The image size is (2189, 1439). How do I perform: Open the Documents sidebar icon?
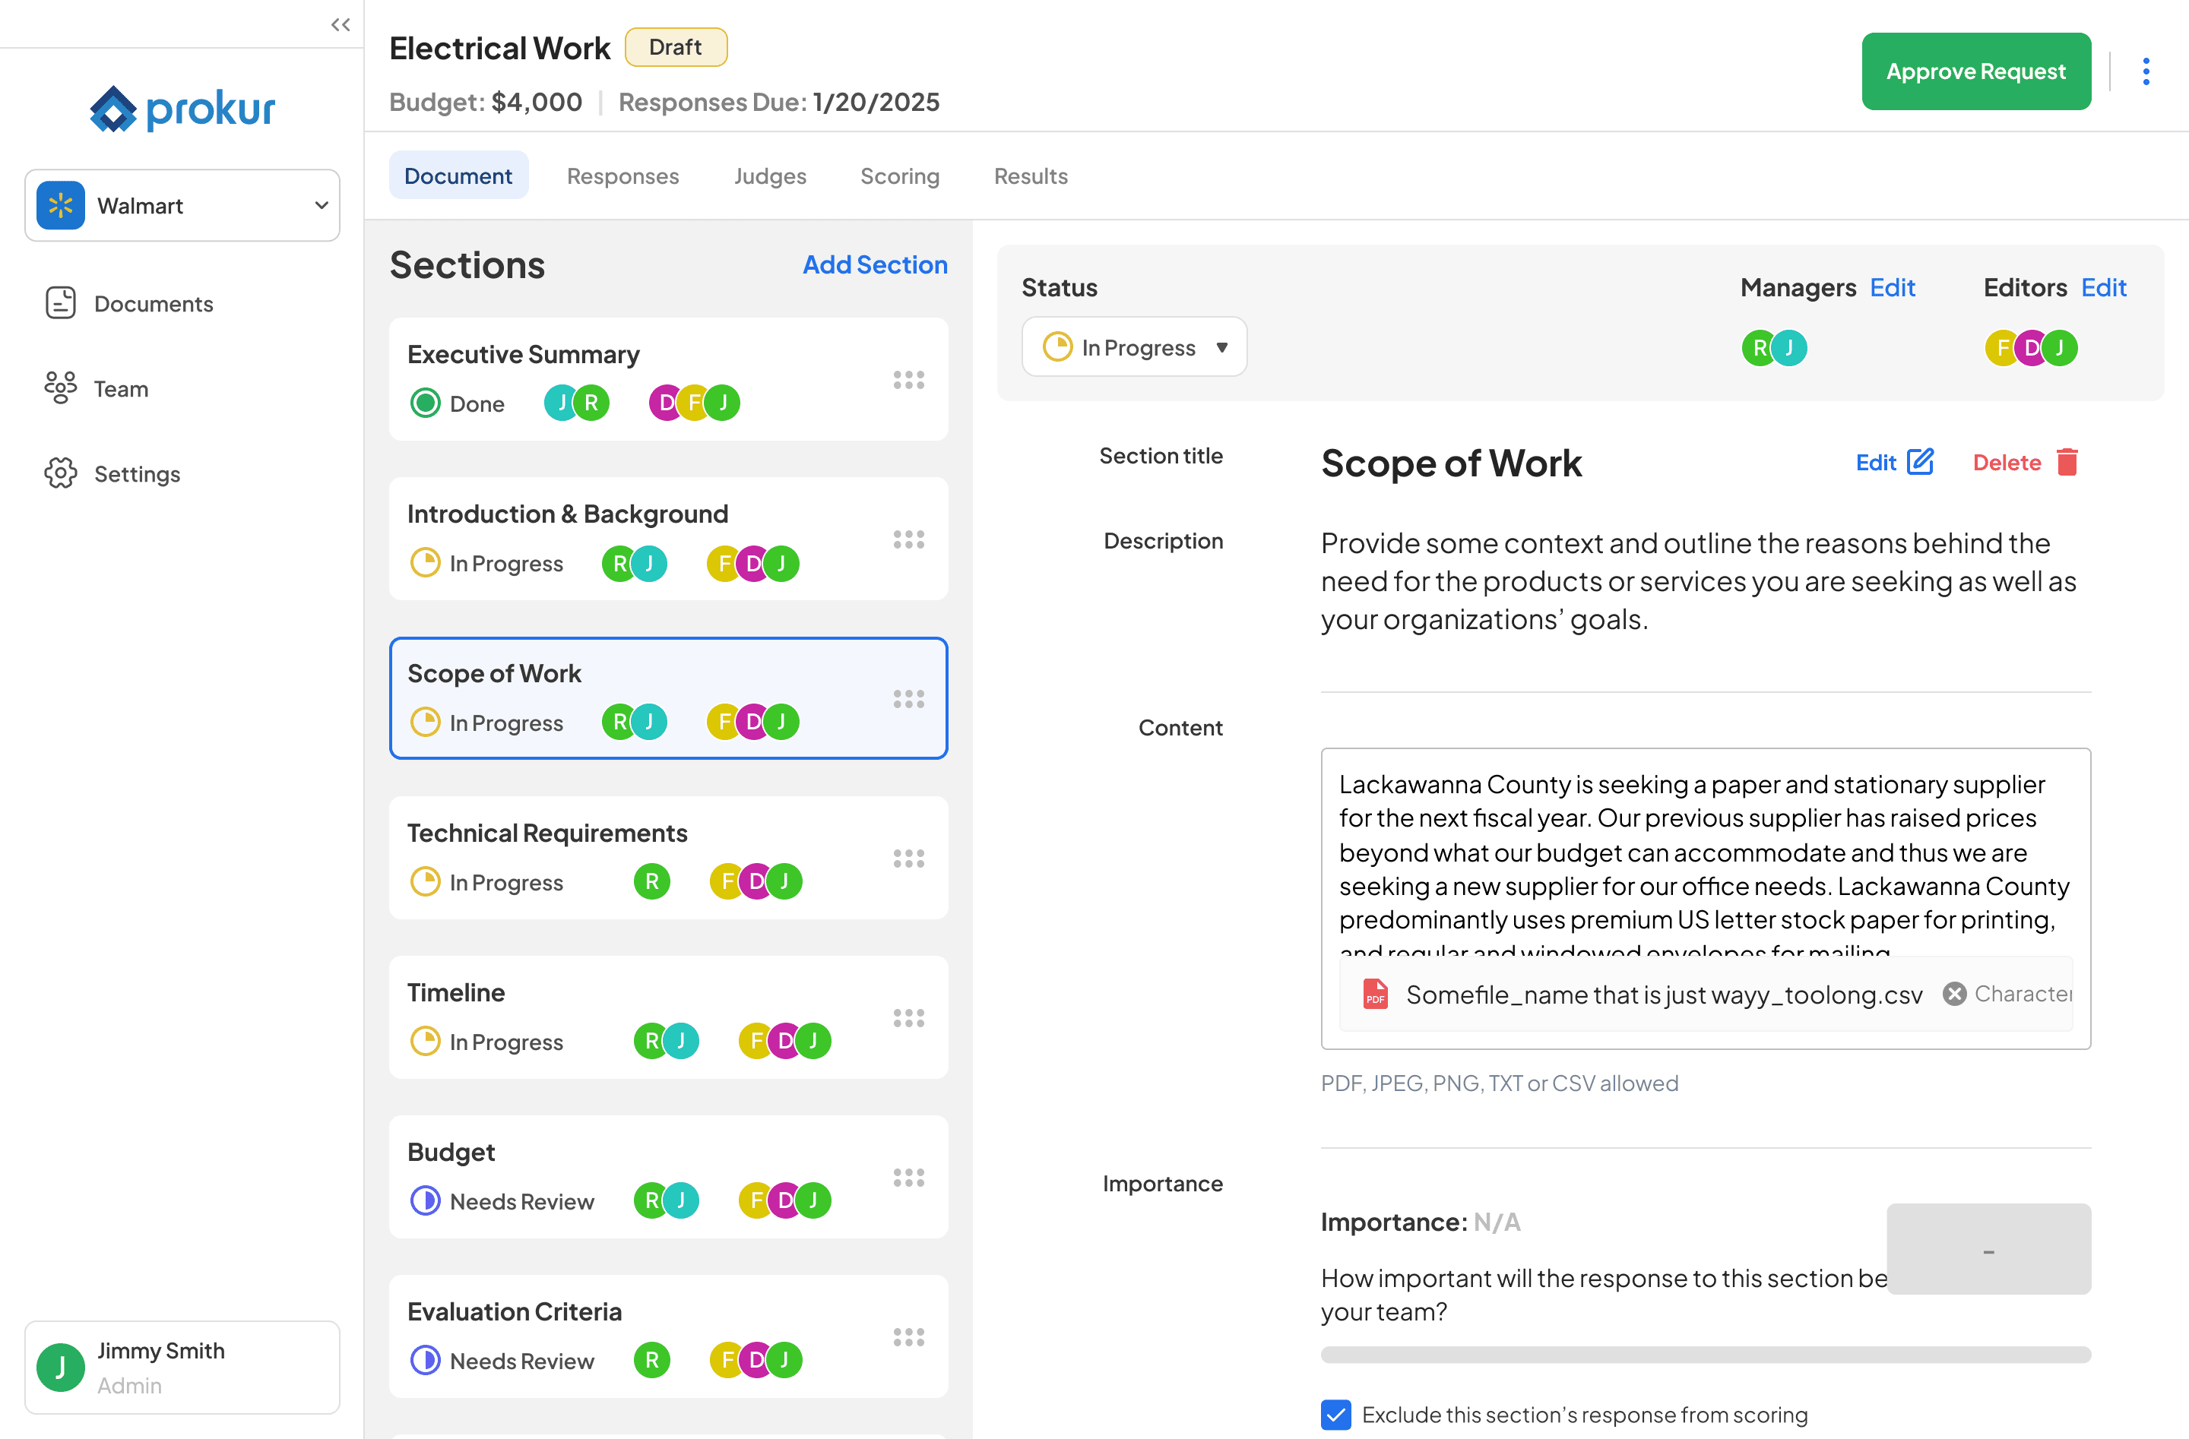click(x=61, y=303)
